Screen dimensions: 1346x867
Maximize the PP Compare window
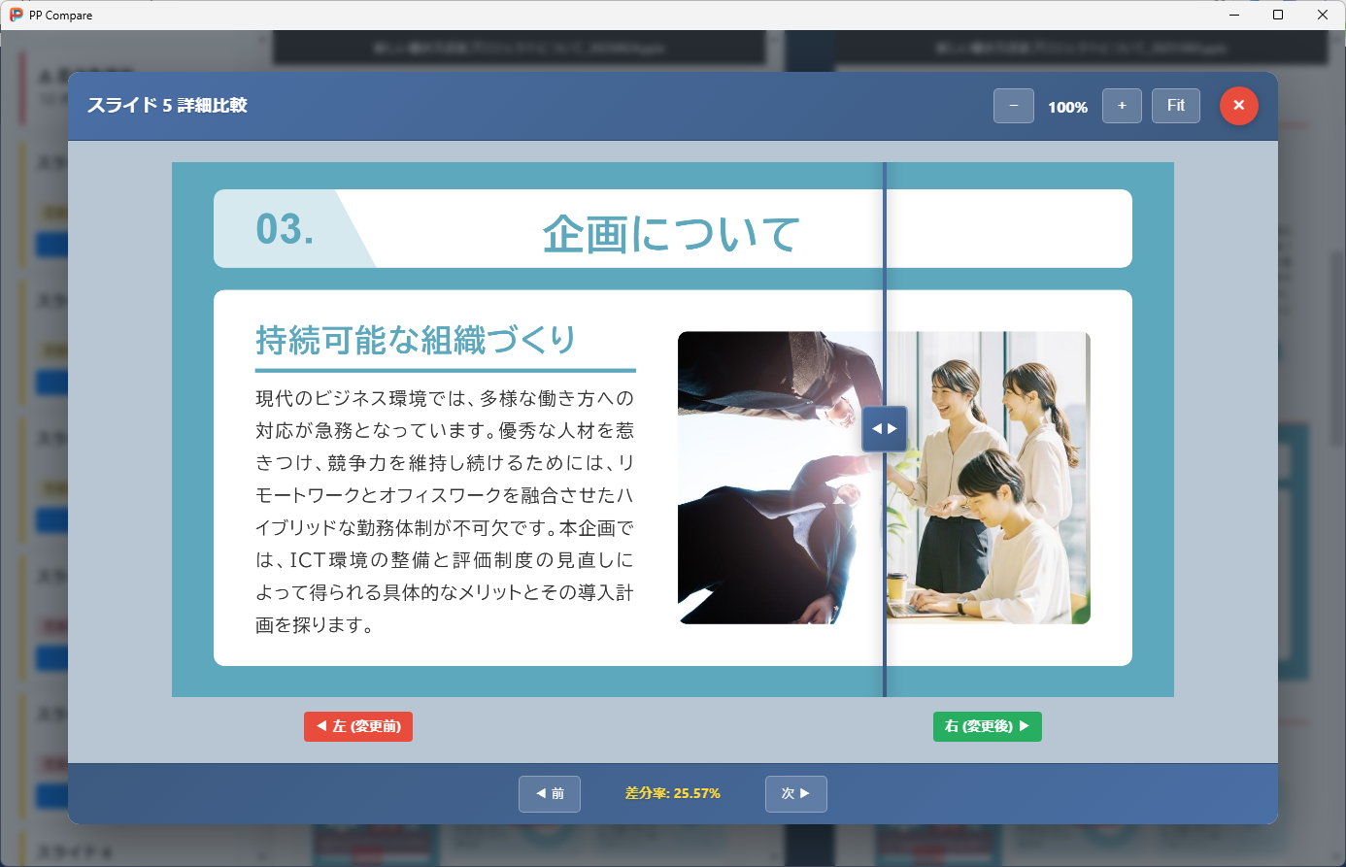(x=1278, y=15)
